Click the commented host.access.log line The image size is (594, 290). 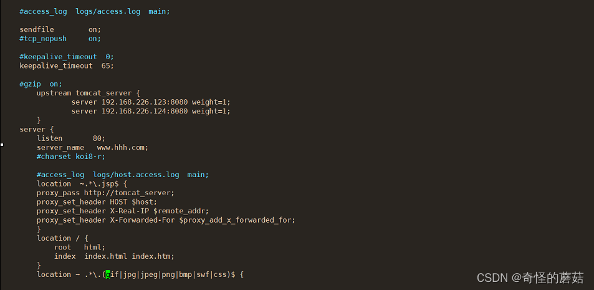[x=123, y=175]
